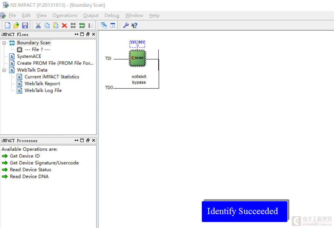Viewport: 334px width, 228px height.
Task: Select the '--- File ? ---' entry
Action: point(37,50)
